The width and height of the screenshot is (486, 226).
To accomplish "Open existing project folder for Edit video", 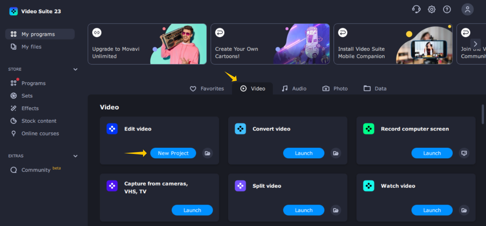I will (207, 153).
